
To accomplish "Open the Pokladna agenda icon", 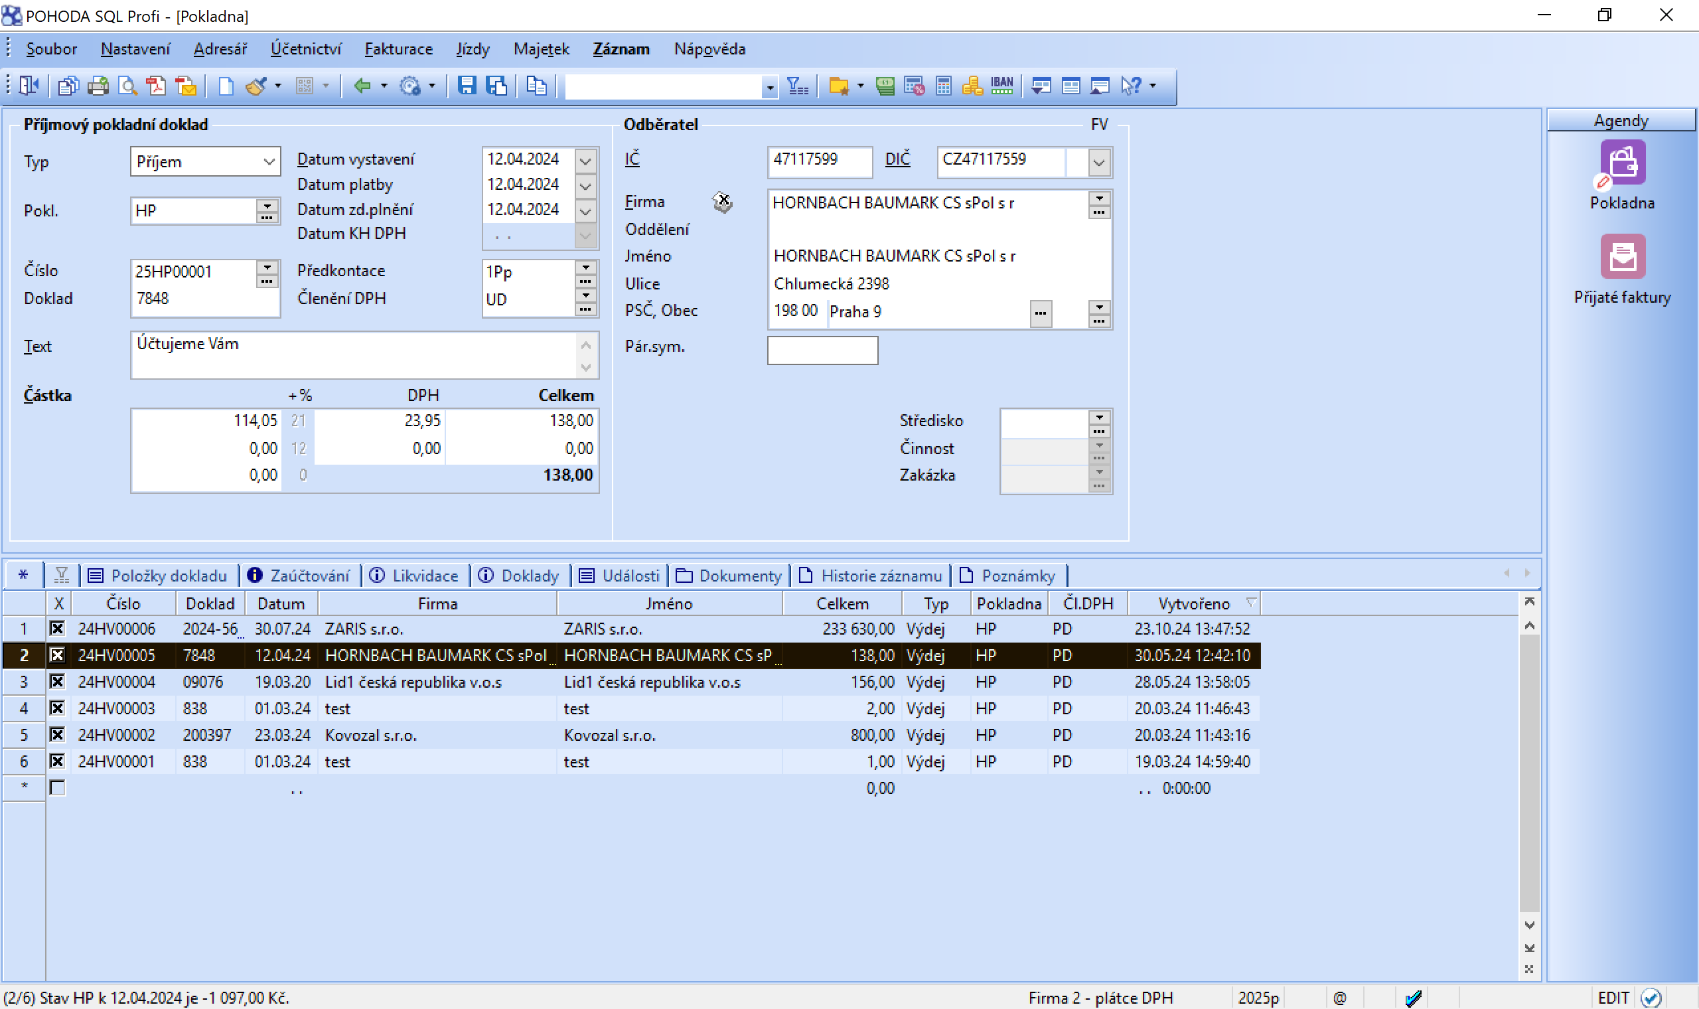I will pyautogui.click(x=1622, y=162).
